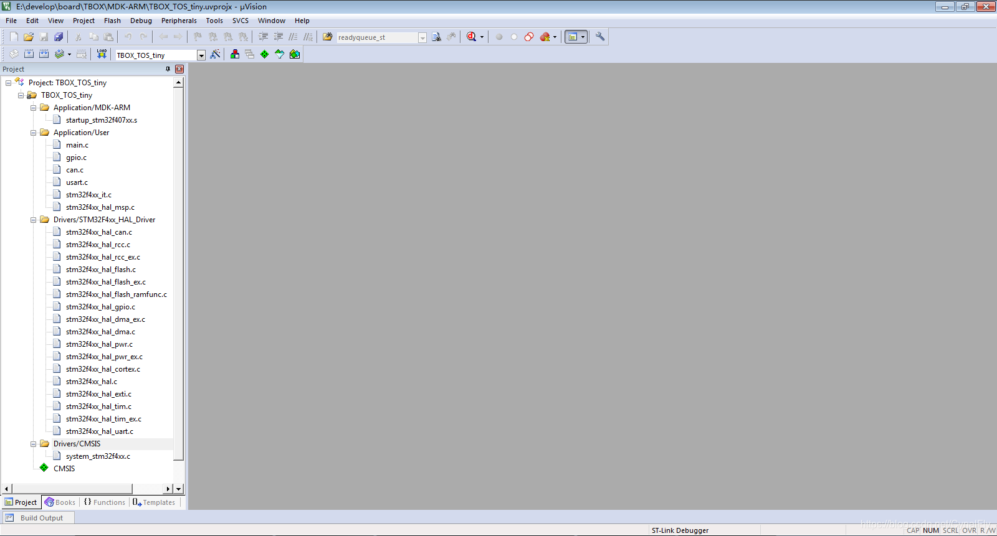Click the Indent selected lines icon
Viewport: 997px width, 536px height.
point(264,37)
